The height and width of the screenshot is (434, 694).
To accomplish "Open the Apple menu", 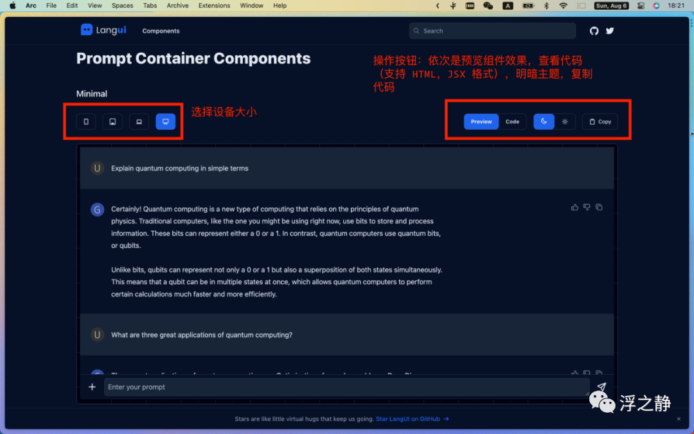I will click(13, 6).
